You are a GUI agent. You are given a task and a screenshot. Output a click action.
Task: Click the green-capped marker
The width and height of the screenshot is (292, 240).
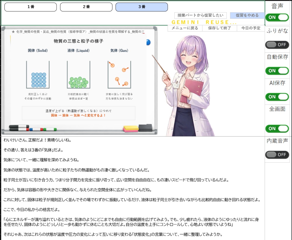click(x=50, y=129)
